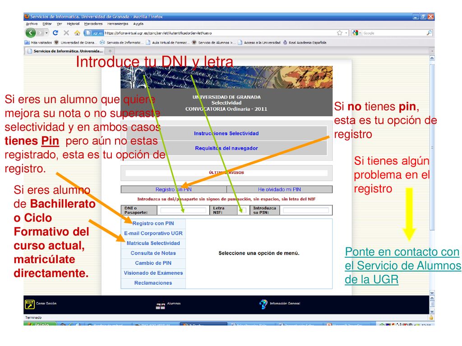The width and height of the screenshot is (462, 346).
Task: Open the Editar menu
Action: [x=47, y=24]
